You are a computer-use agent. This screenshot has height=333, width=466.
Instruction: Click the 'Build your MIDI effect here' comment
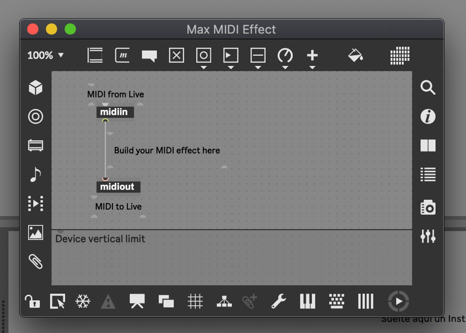[x=166, y=150]
